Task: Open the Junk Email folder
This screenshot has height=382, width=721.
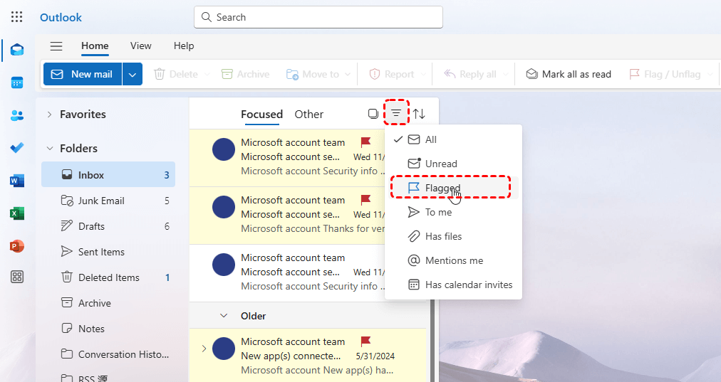Action: tap(108, 201)
